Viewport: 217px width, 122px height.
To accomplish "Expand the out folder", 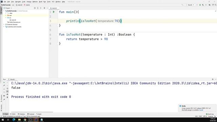I will (x=6, y=15).
